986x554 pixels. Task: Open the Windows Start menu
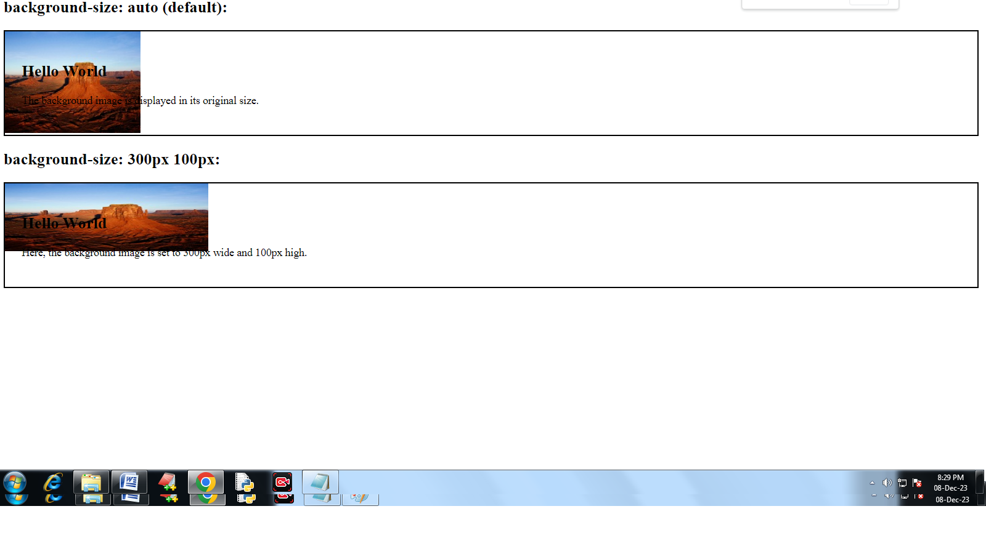(15, 483)
